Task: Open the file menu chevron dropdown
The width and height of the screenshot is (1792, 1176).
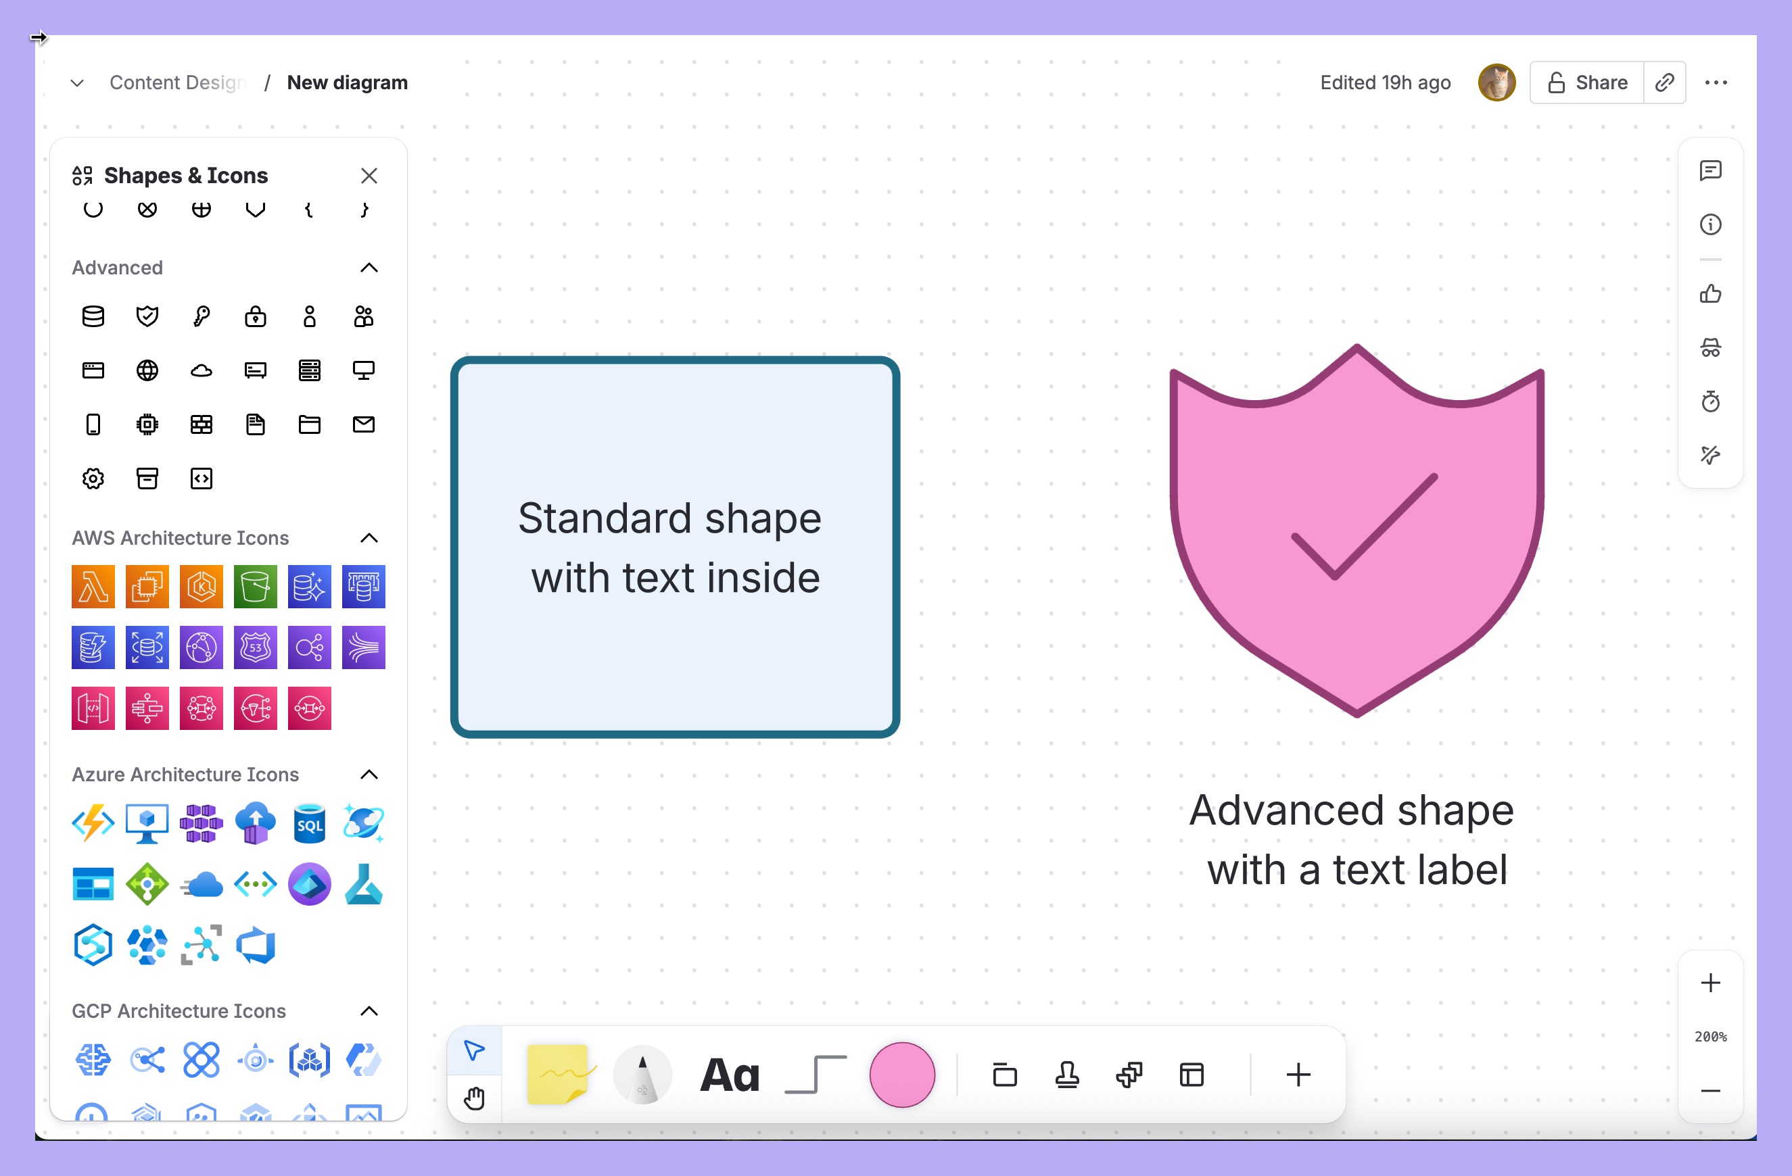Action: (77, 82)
